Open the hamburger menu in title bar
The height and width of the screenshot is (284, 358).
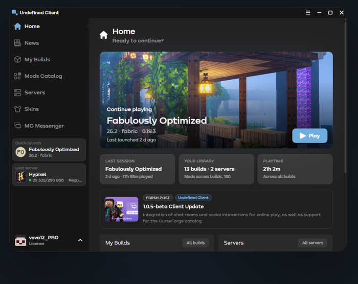coord(308,13)
